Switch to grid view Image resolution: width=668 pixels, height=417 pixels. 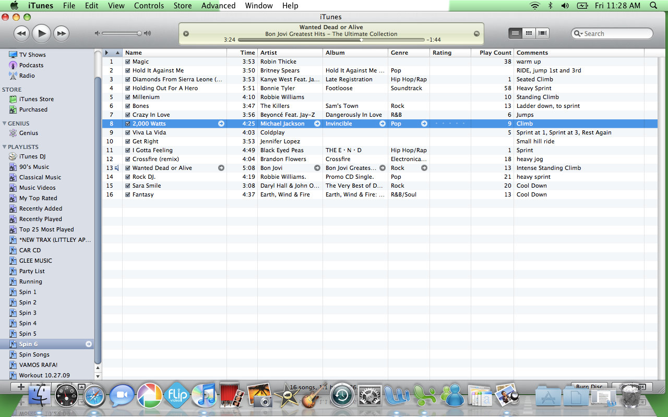coord(529,33)
